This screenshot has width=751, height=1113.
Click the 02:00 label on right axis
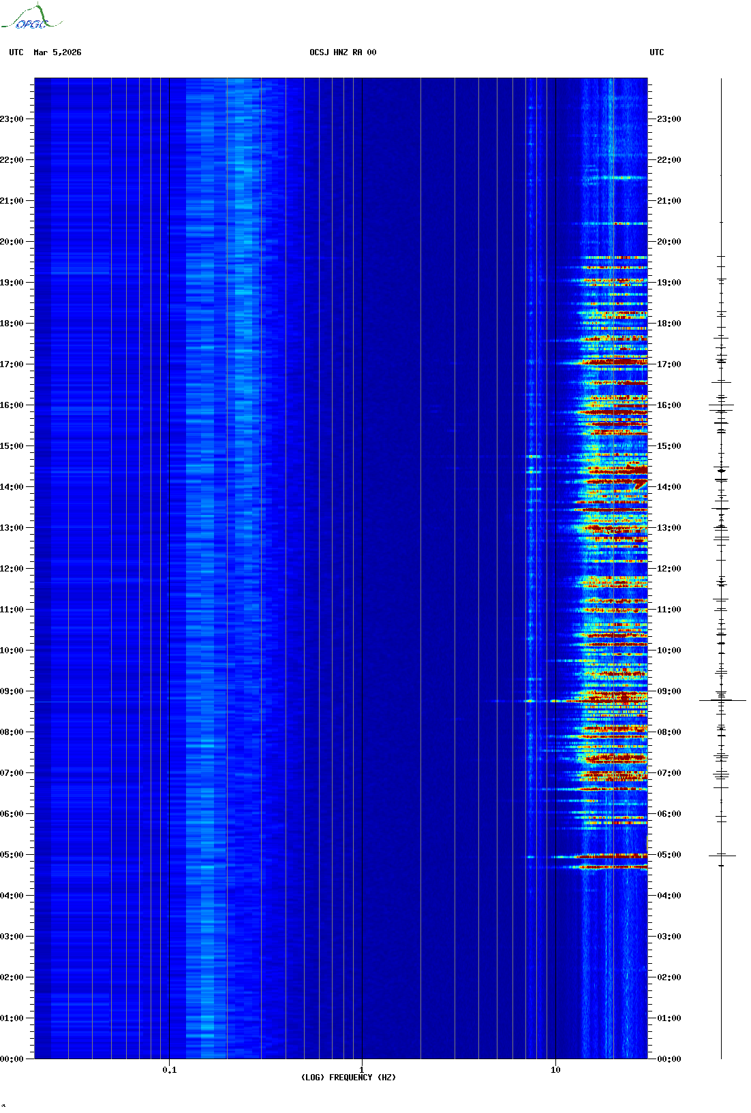(669, 977)
